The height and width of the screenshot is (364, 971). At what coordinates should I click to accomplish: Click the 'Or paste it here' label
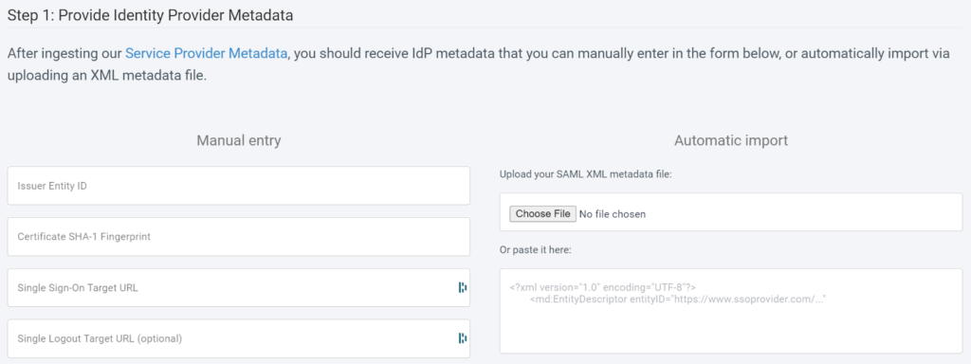[535, 250]
